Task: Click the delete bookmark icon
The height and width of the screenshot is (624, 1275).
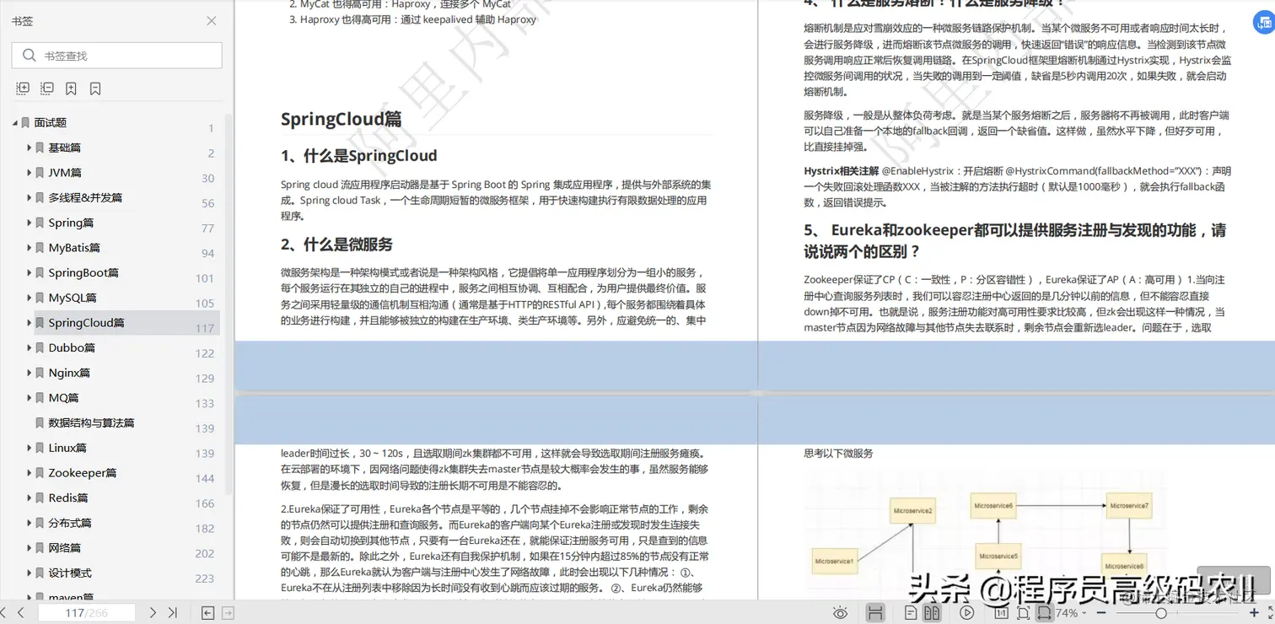Action: point(95,89)
